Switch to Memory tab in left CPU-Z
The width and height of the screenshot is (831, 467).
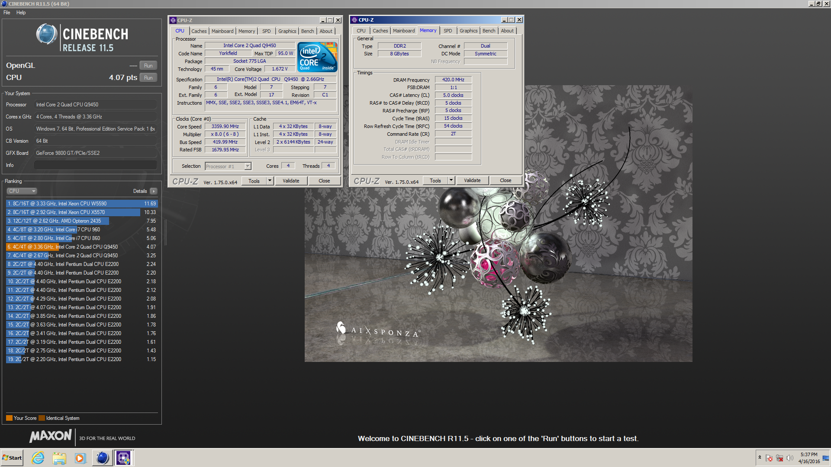247,31
